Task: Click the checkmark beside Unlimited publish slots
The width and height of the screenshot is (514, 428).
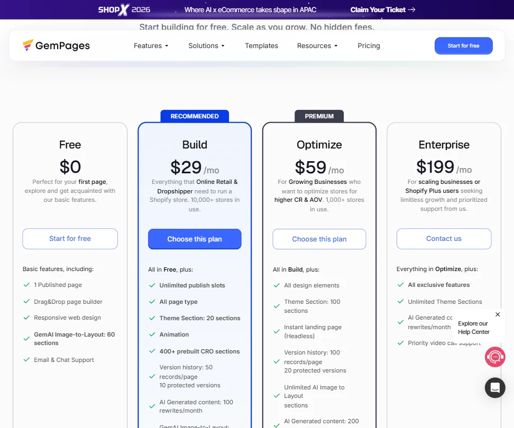Action: coord(152,285)
